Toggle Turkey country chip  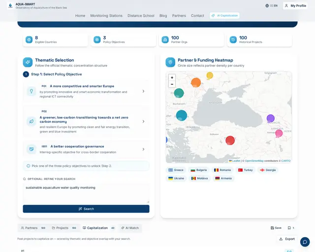pyautogui.click(x=245, y=170)
